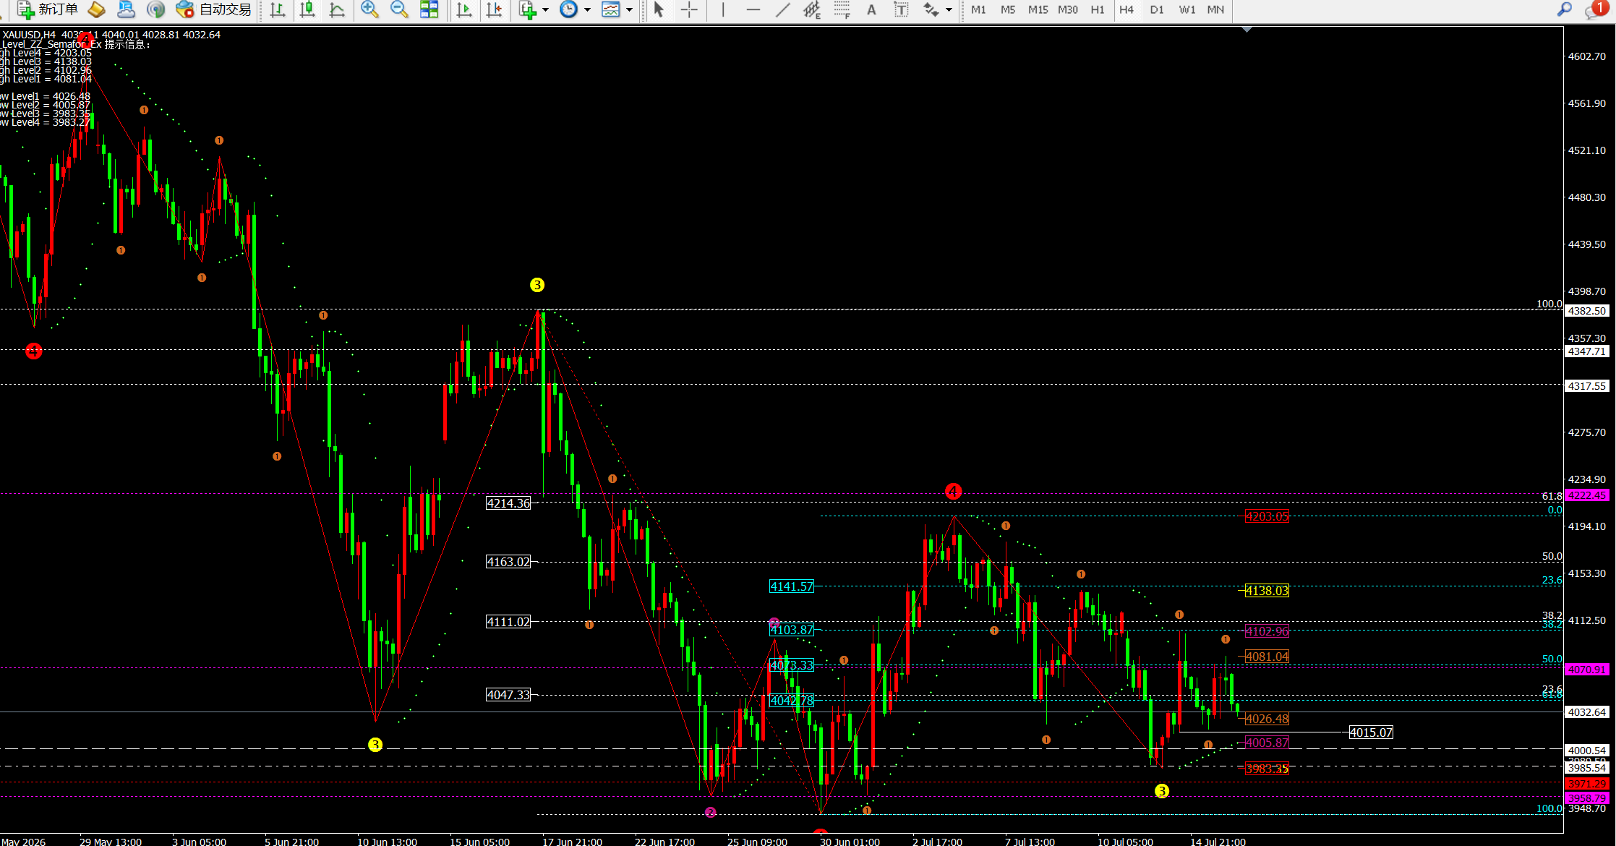Click the red 4203.05 level label
The width and height of the screenshot is (1616, 846).
1267,516
